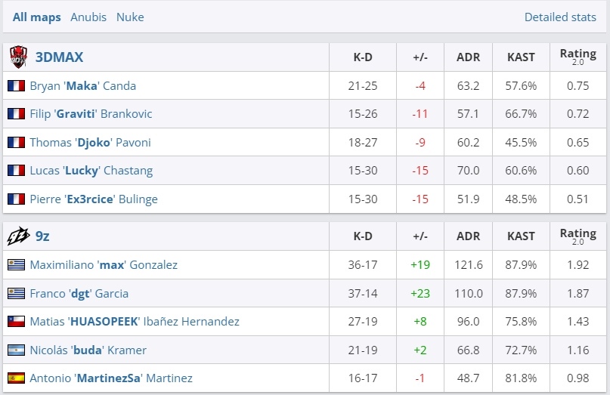This screenshot has width=610, height=395.
Task: Open Nicolás 'buda' Kramer player profile
Action: tap(88, 350)
